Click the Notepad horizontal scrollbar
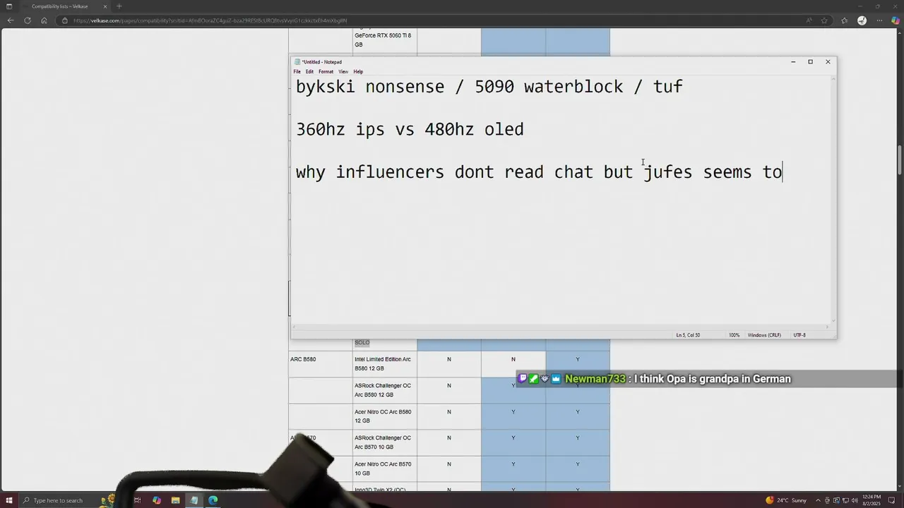Viewport: 904px width, 508px height. tap(561, 327)
